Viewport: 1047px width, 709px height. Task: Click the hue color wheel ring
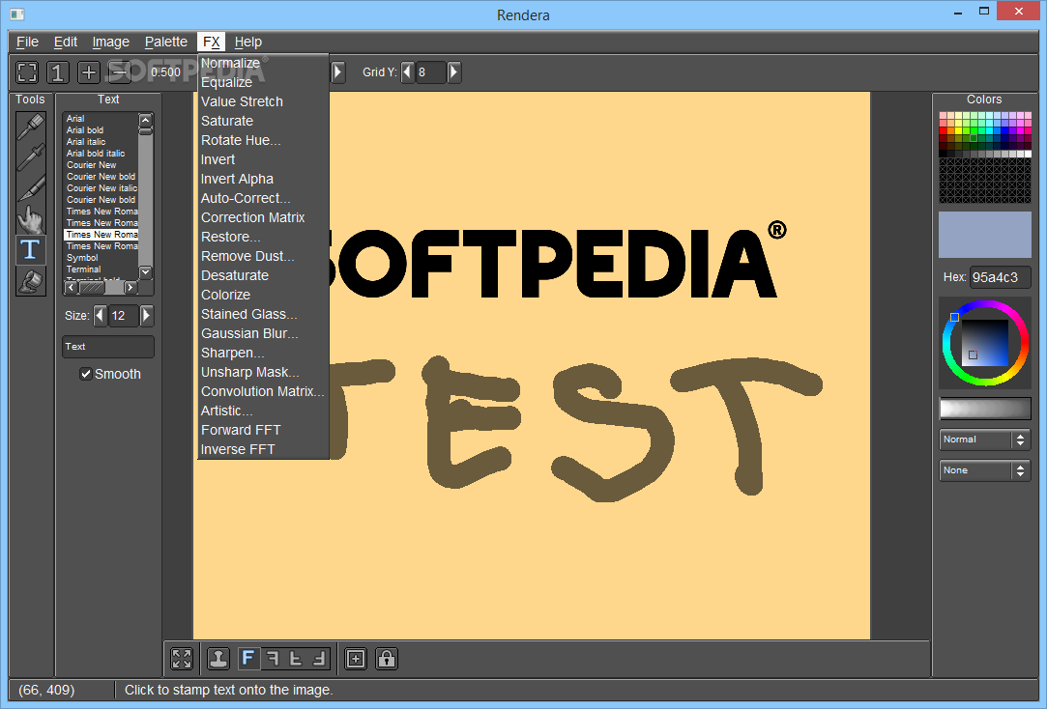pyautogui.click(x=985, y=305)
